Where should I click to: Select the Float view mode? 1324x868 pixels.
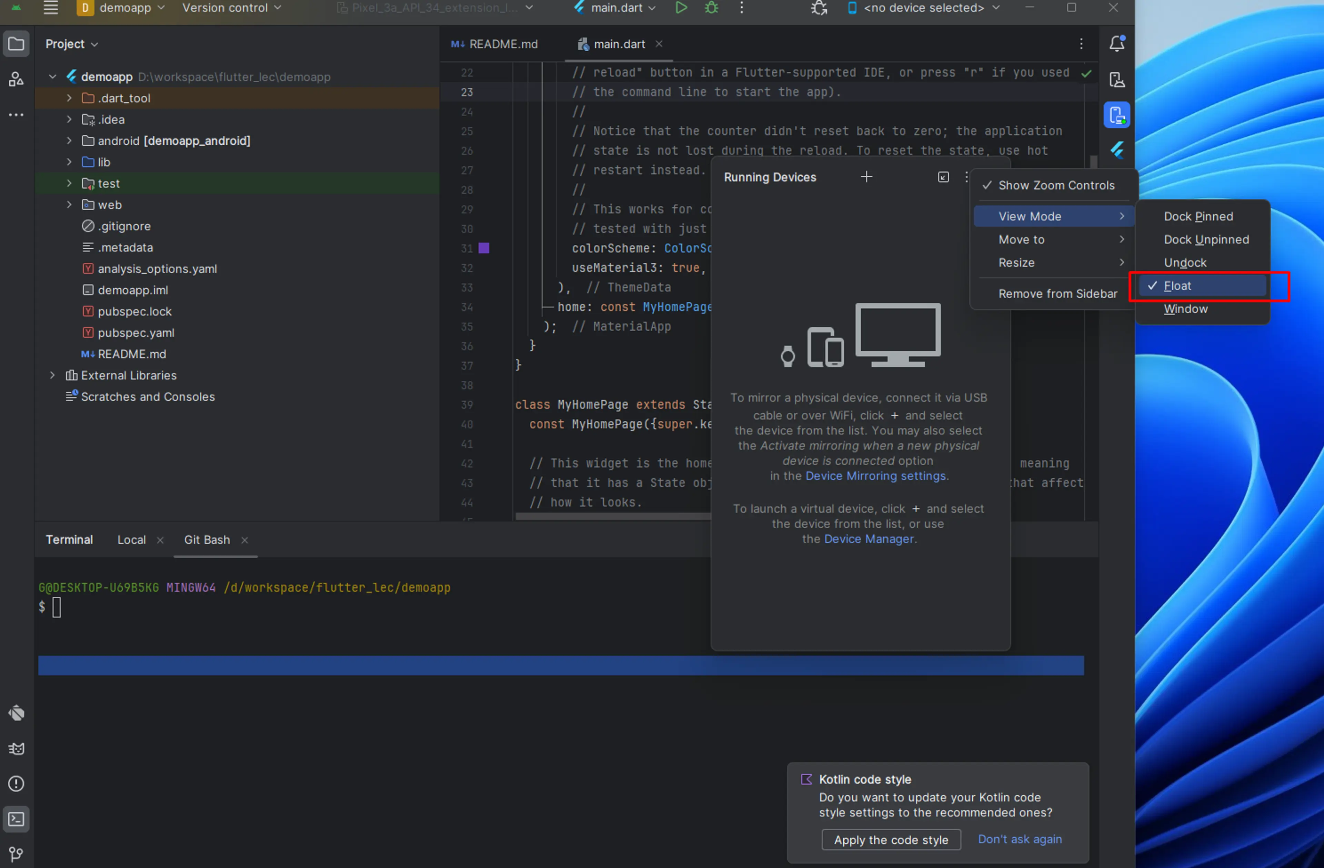(x=1202, y=286)
